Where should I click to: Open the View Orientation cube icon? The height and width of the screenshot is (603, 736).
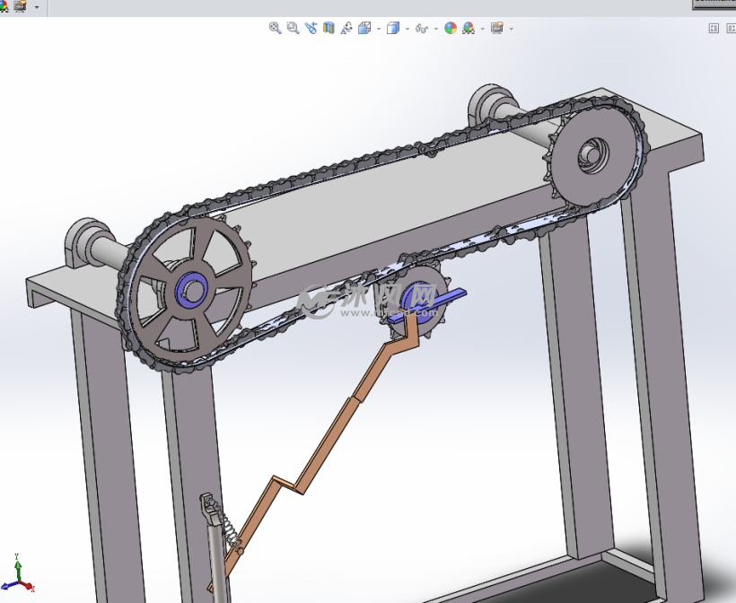tap(364, 28)
